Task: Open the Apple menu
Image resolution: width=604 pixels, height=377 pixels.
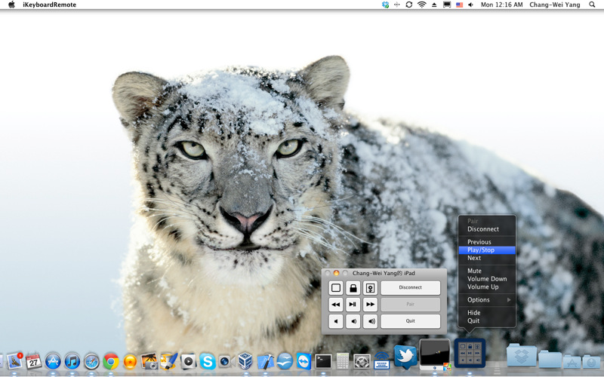Action: [11, 5]
